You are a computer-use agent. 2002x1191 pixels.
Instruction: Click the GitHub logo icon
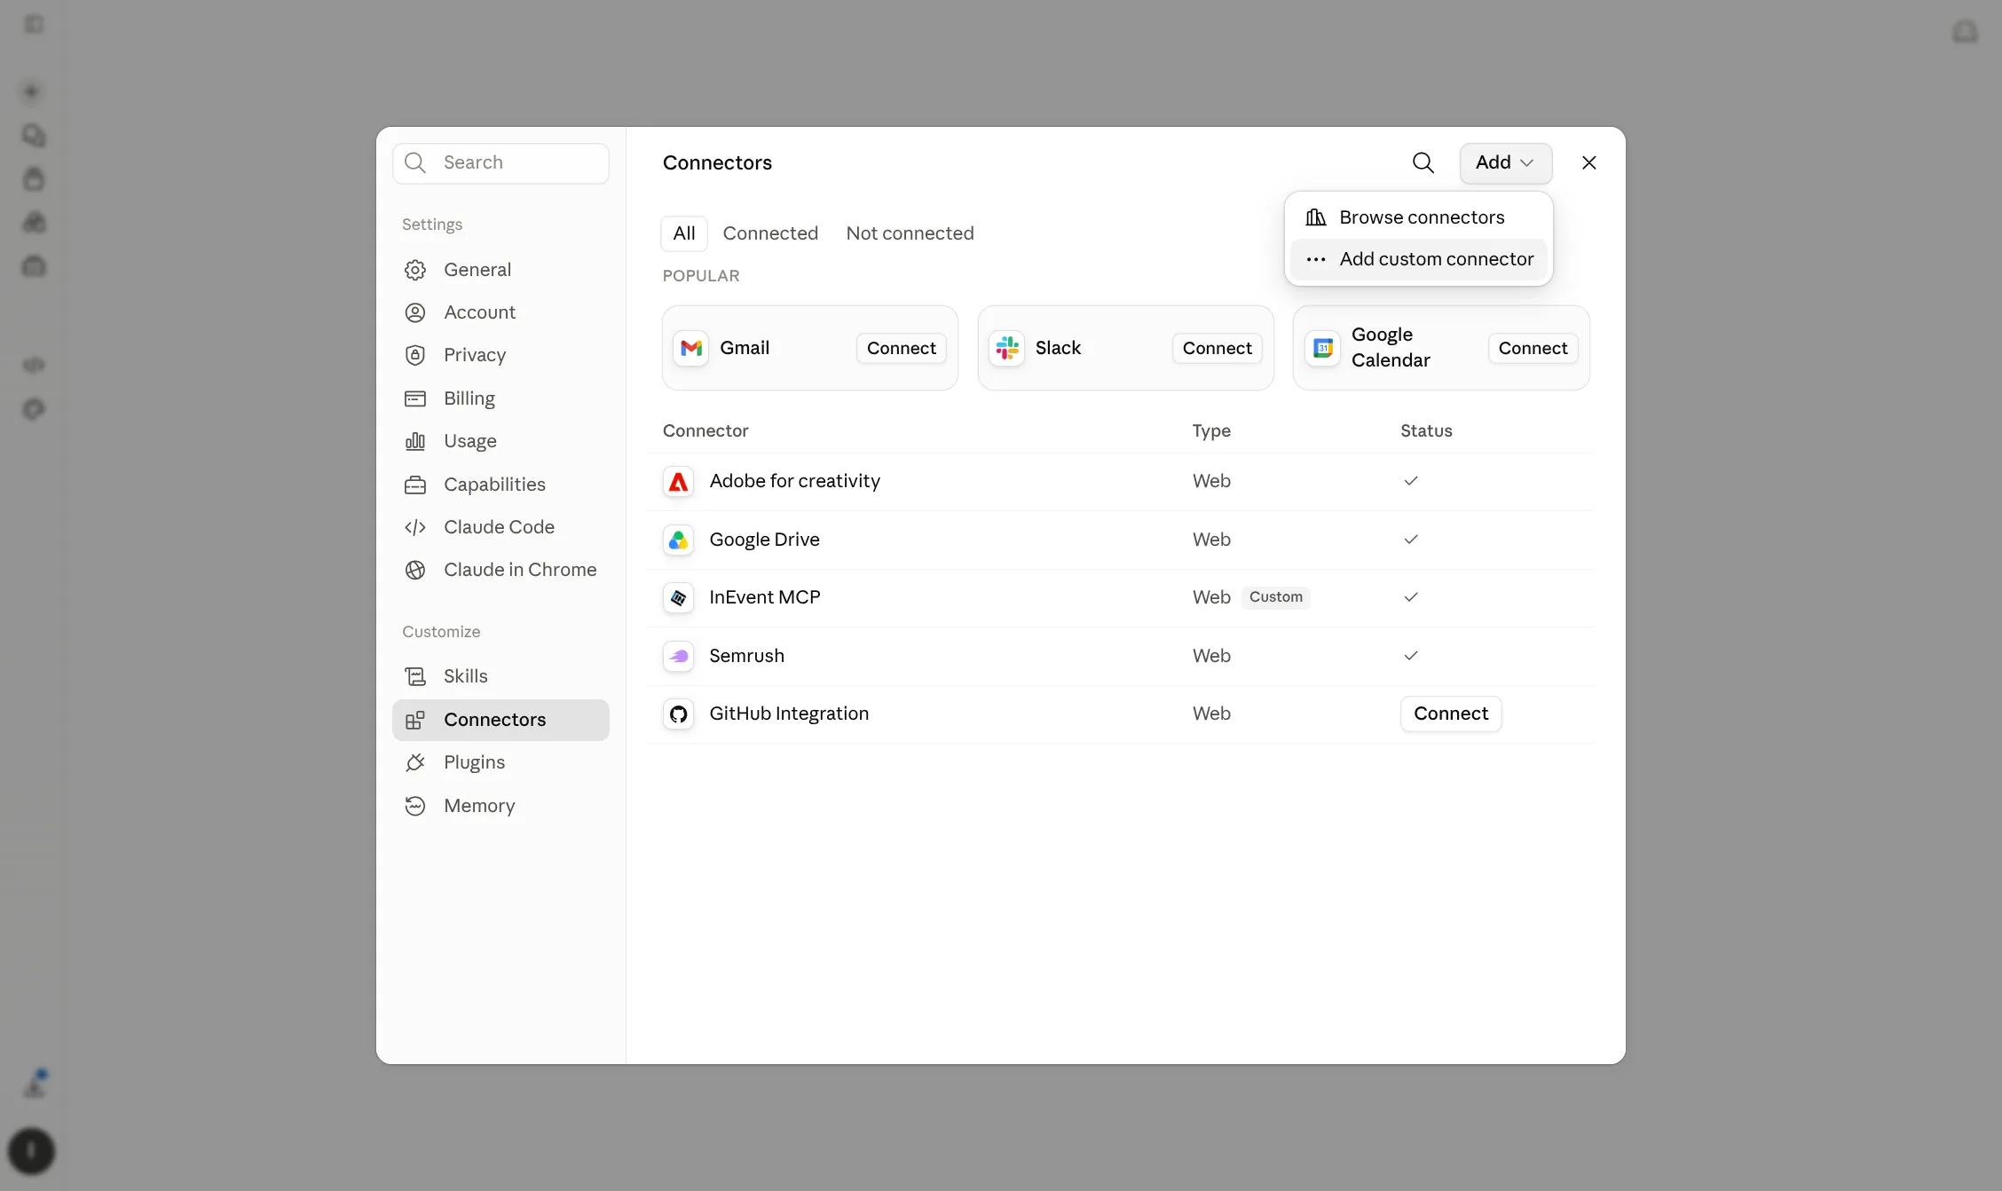pos(678,714)
